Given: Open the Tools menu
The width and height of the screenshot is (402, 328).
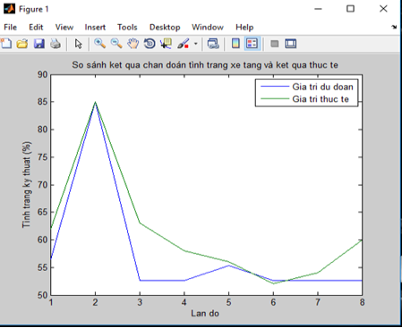Looking at the screenshot, I should coord(127,27).
